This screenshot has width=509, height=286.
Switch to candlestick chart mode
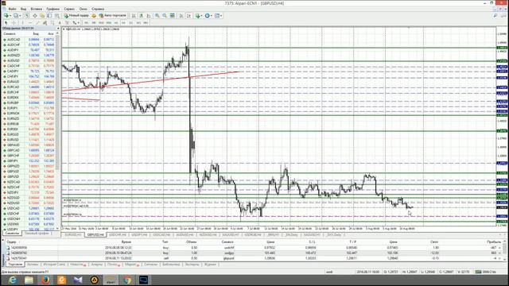142,16
